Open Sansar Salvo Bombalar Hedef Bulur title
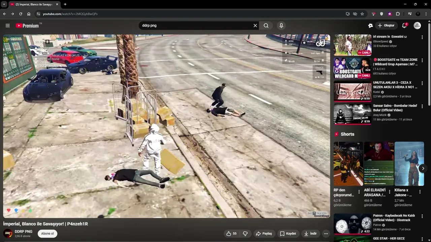 tap(395, 108)
